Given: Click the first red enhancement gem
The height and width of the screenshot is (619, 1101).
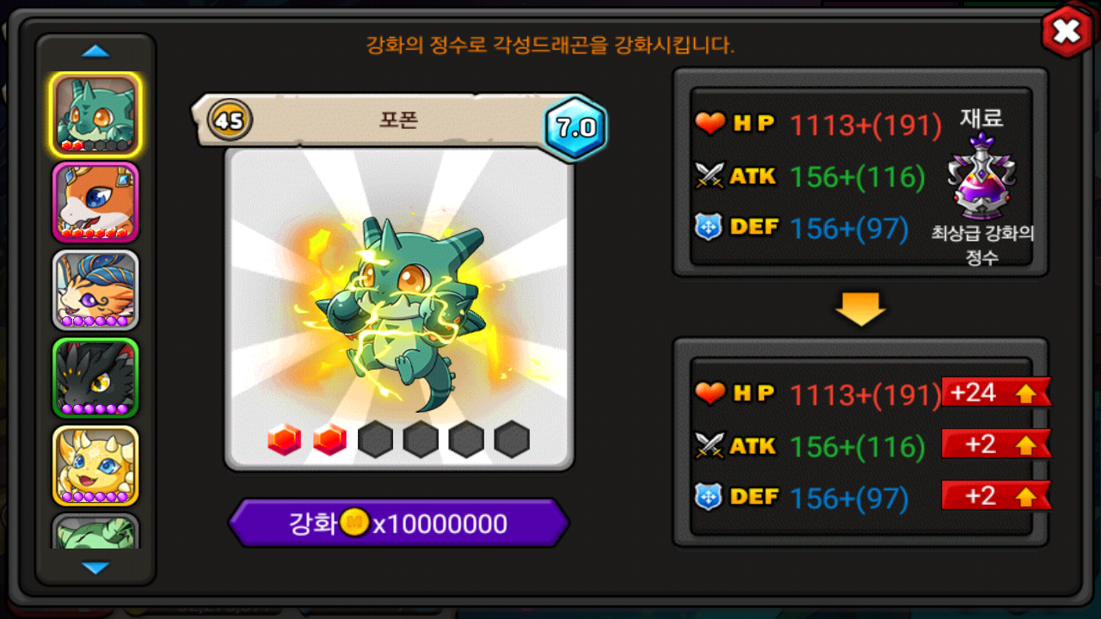Looking at the screenshot, I should click(285, 439).
